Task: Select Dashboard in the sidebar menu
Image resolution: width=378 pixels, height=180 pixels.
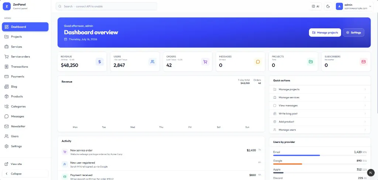Action: click(25, 27)
